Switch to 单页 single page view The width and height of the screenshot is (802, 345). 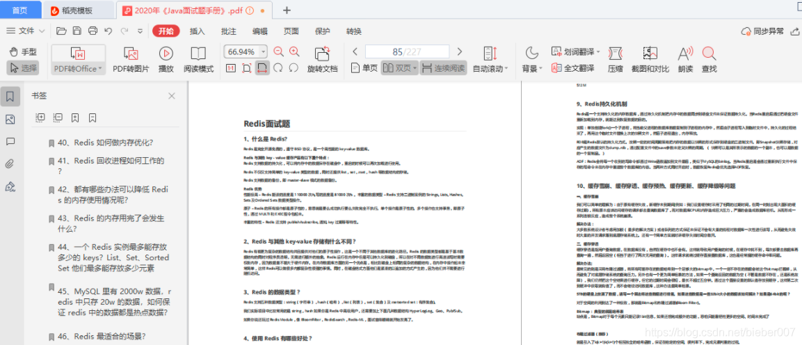364,67
